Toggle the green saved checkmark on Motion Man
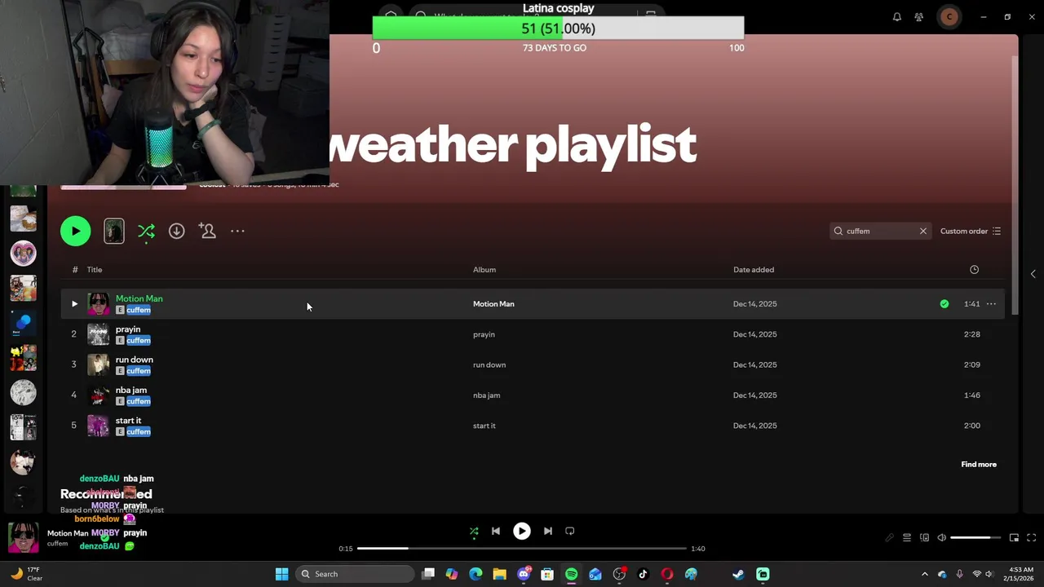 944,303
